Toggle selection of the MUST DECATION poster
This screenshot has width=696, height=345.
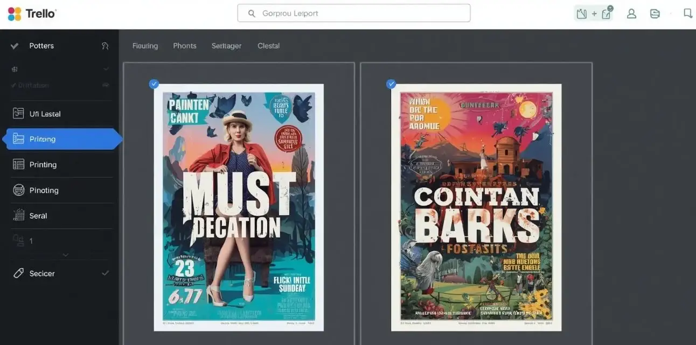point(154,84)
